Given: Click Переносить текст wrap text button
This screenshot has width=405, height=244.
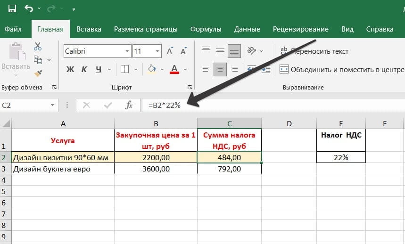Looking at the screenshot, I should click(x=314, y=51).
